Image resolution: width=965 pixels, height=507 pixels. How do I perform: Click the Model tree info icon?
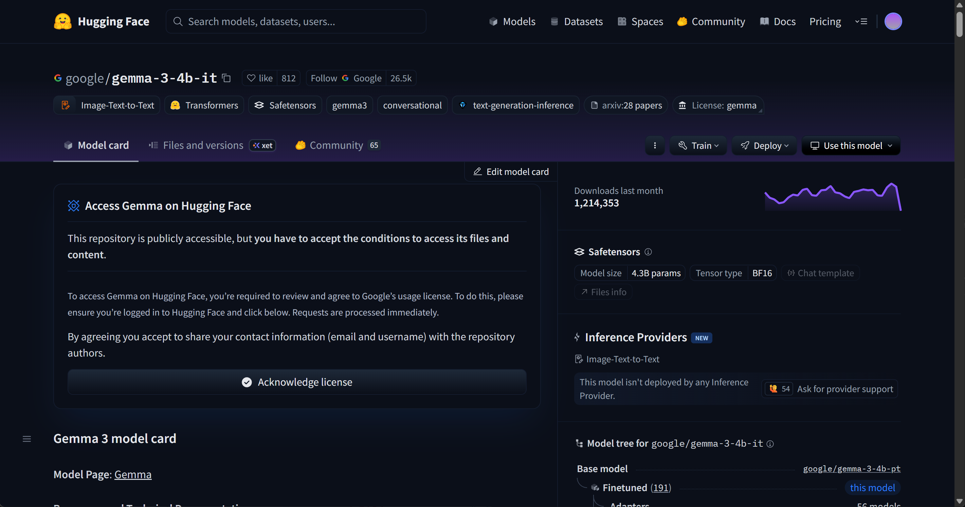(770, 444)
